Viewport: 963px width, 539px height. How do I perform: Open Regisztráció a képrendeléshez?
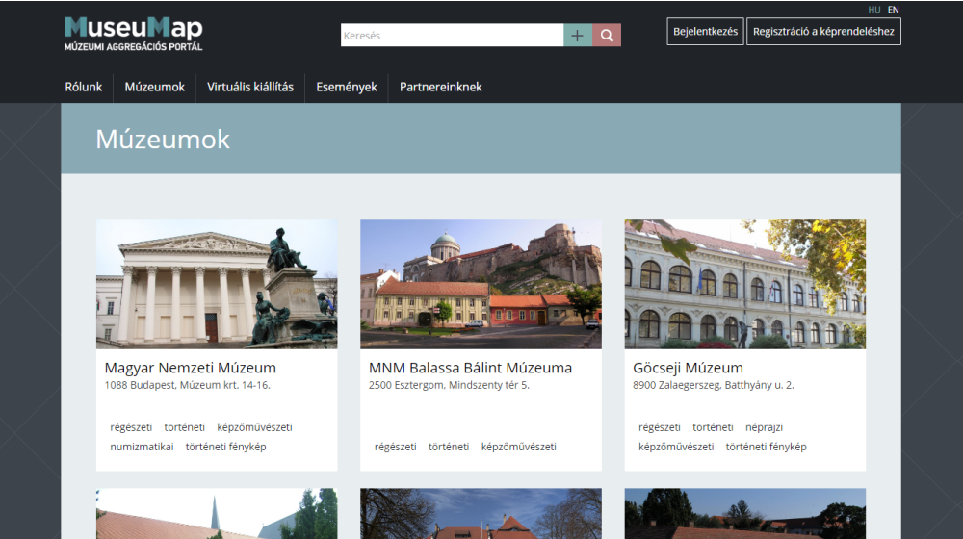point(823,32)
